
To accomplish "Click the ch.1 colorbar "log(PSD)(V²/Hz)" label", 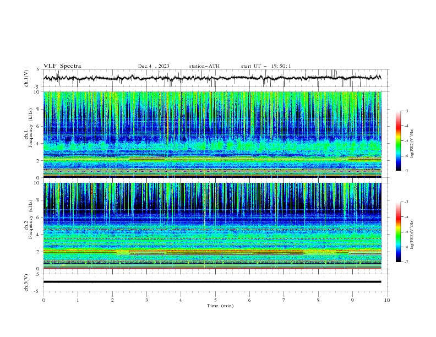I will [x=412, y=144].
